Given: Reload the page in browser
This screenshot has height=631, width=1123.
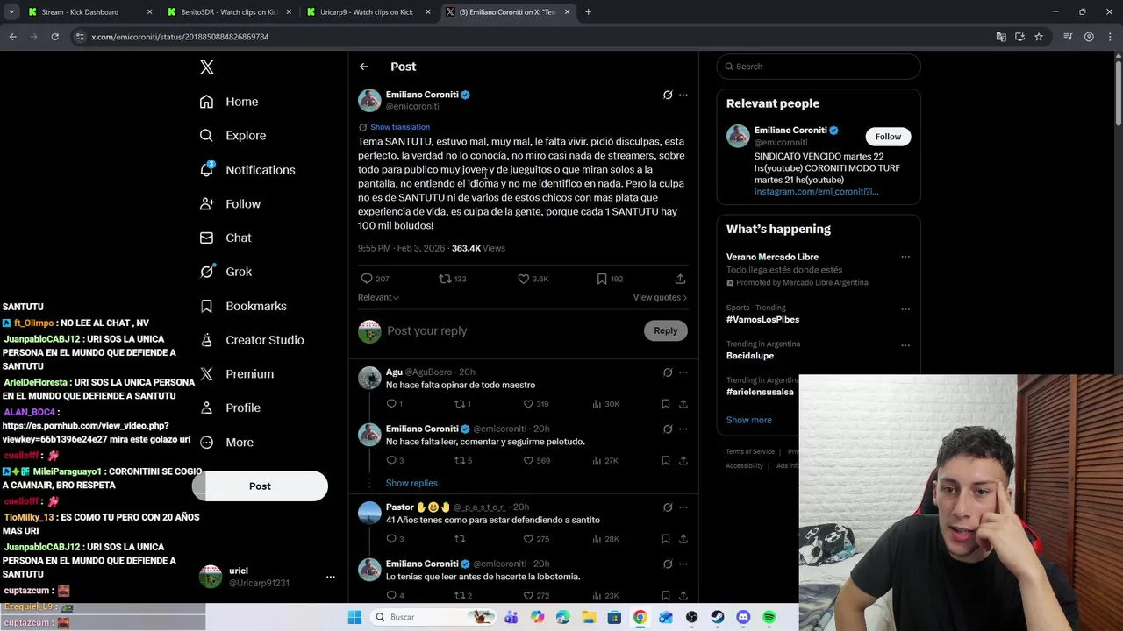Looking at the screenshot, I should 54,37.
